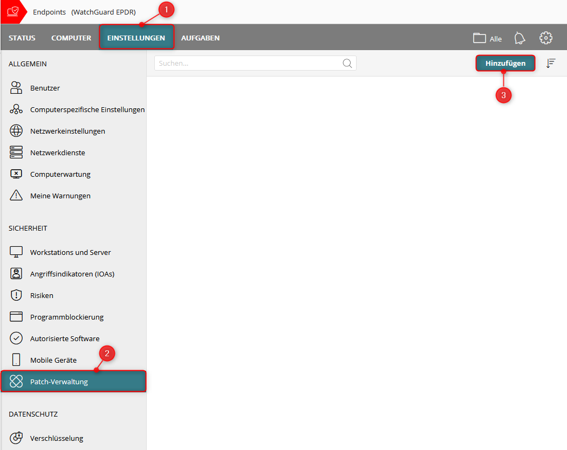
Task: Click the Meine Warnungen triangle icon
Action: (x=16, y=196)
